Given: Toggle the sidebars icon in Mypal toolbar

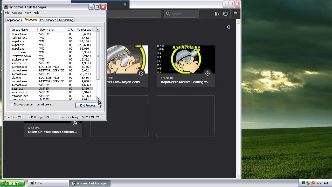Looking at the screenshot, I should [225, 14].
